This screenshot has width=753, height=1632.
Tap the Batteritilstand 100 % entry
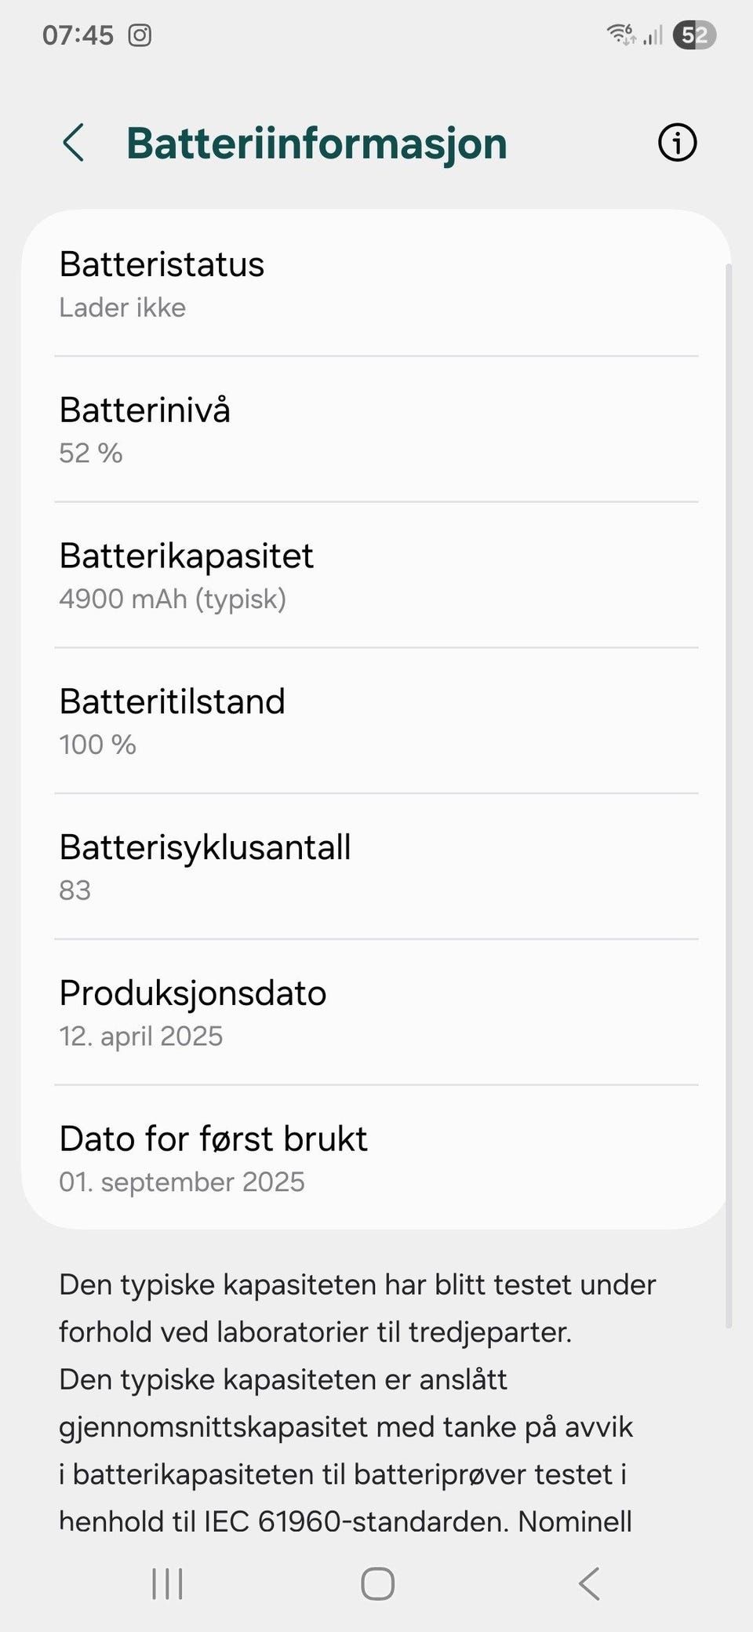[376, 722]
